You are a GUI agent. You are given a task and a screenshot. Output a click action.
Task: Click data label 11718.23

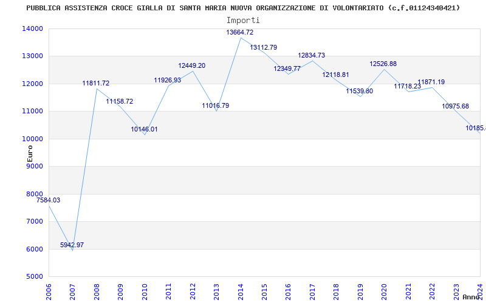click(407, 86)
